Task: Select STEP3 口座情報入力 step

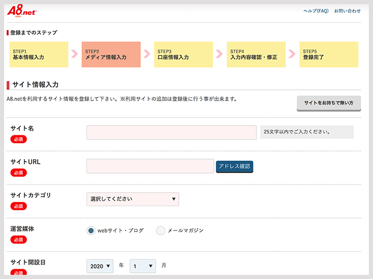Action: click(183, 55)
